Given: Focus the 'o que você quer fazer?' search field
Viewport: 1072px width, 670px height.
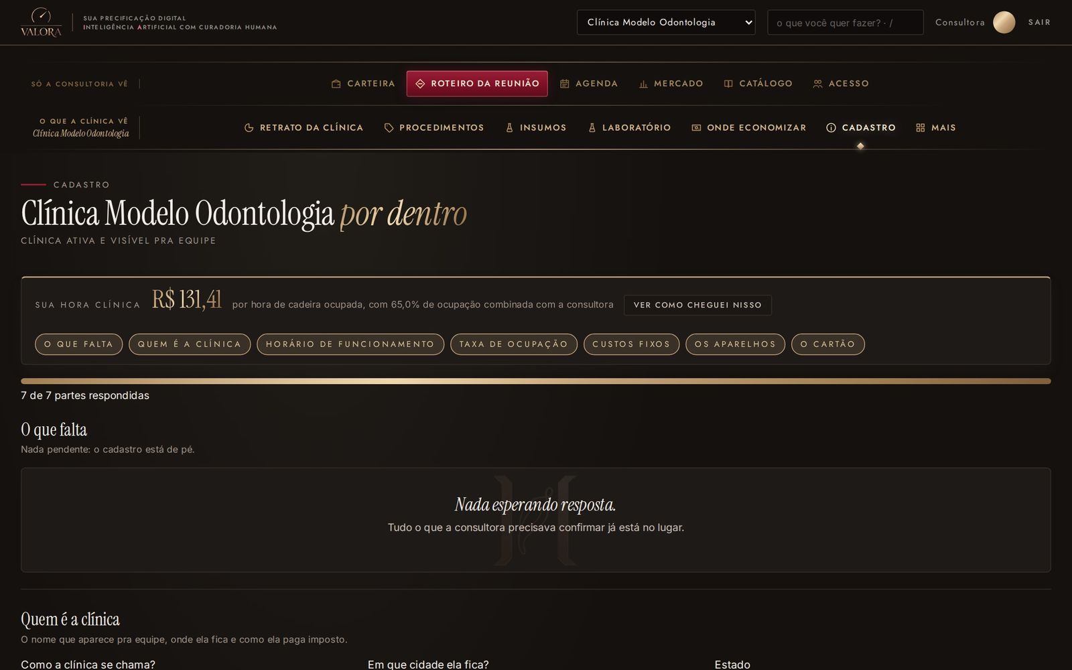Looking at the screenshot, I should click(846, 22).
